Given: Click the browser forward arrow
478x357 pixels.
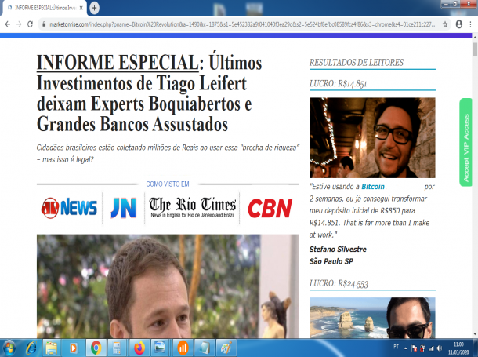Looking at the screenshot, I should [19, 24].
